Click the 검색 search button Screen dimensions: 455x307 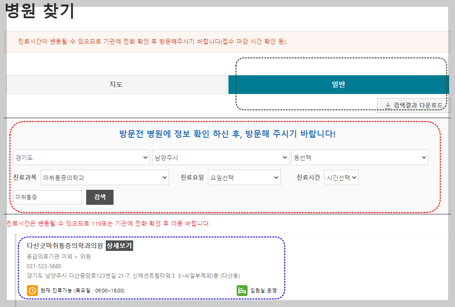tap(99, 197)
